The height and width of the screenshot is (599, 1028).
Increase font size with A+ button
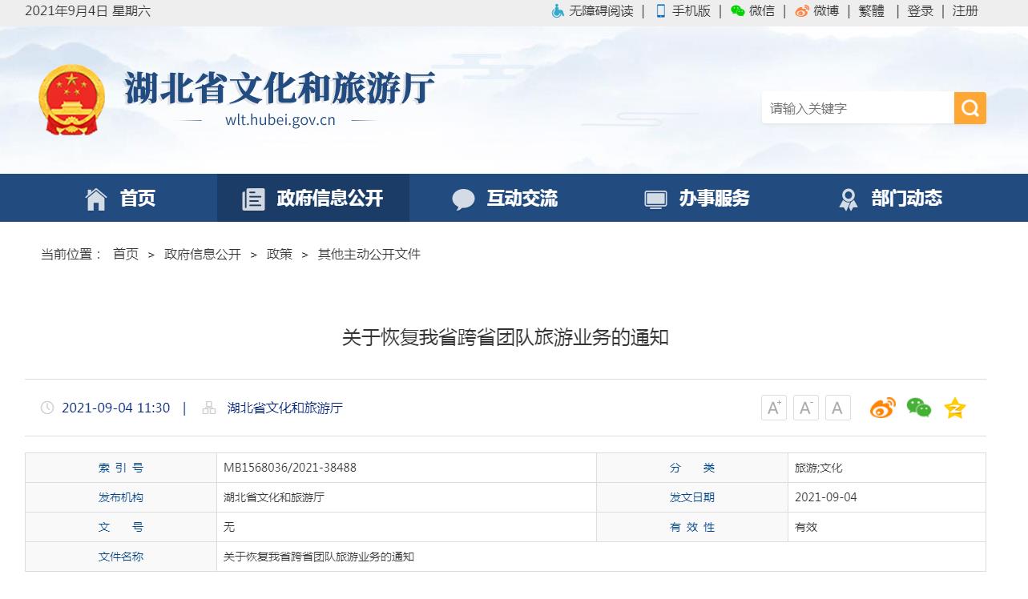(773, 408)
